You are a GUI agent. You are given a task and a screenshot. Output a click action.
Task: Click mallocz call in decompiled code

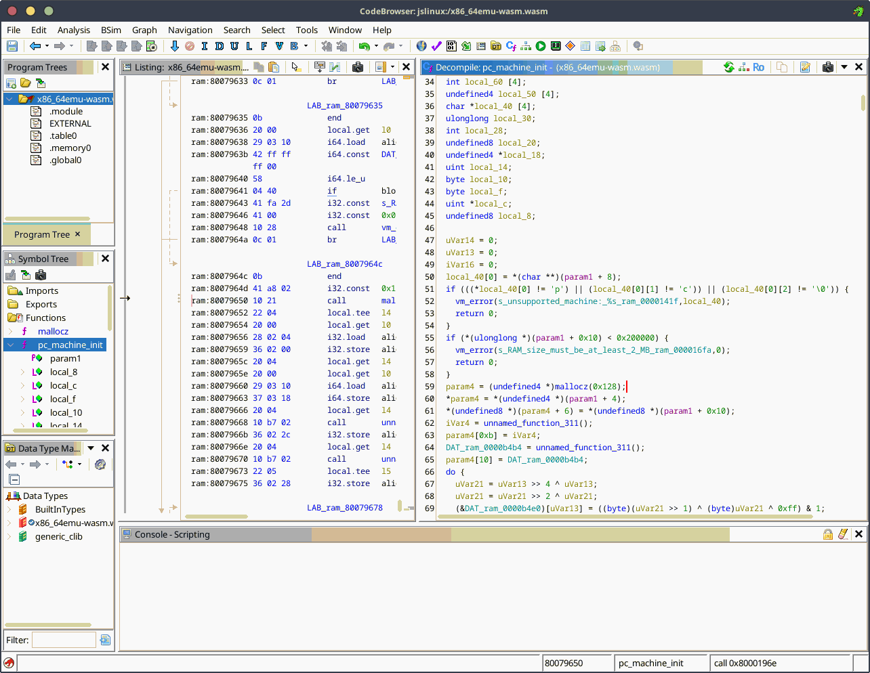point(572,387)
